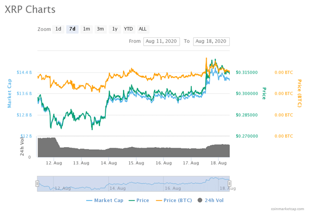Toggle 24h Vol series in legend

click(x=211, y=200)
